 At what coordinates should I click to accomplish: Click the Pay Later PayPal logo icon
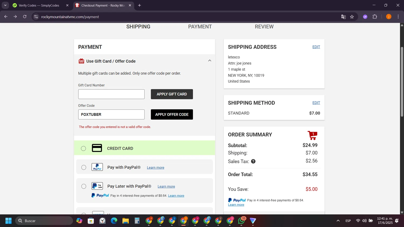click(97, 186)
